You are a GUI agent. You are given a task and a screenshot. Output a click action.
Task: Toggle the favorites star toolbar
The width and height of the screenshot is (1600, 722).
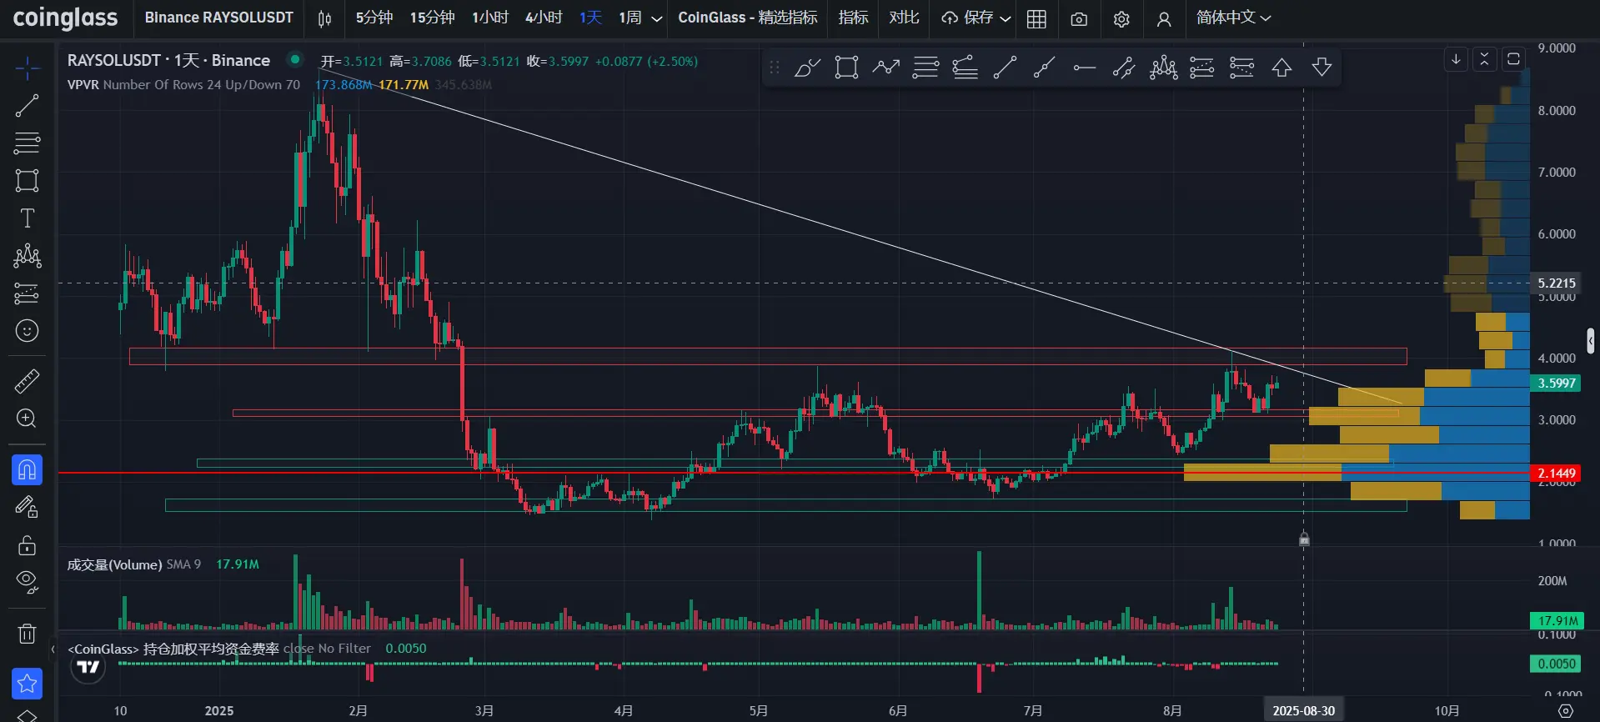[27, 684]
